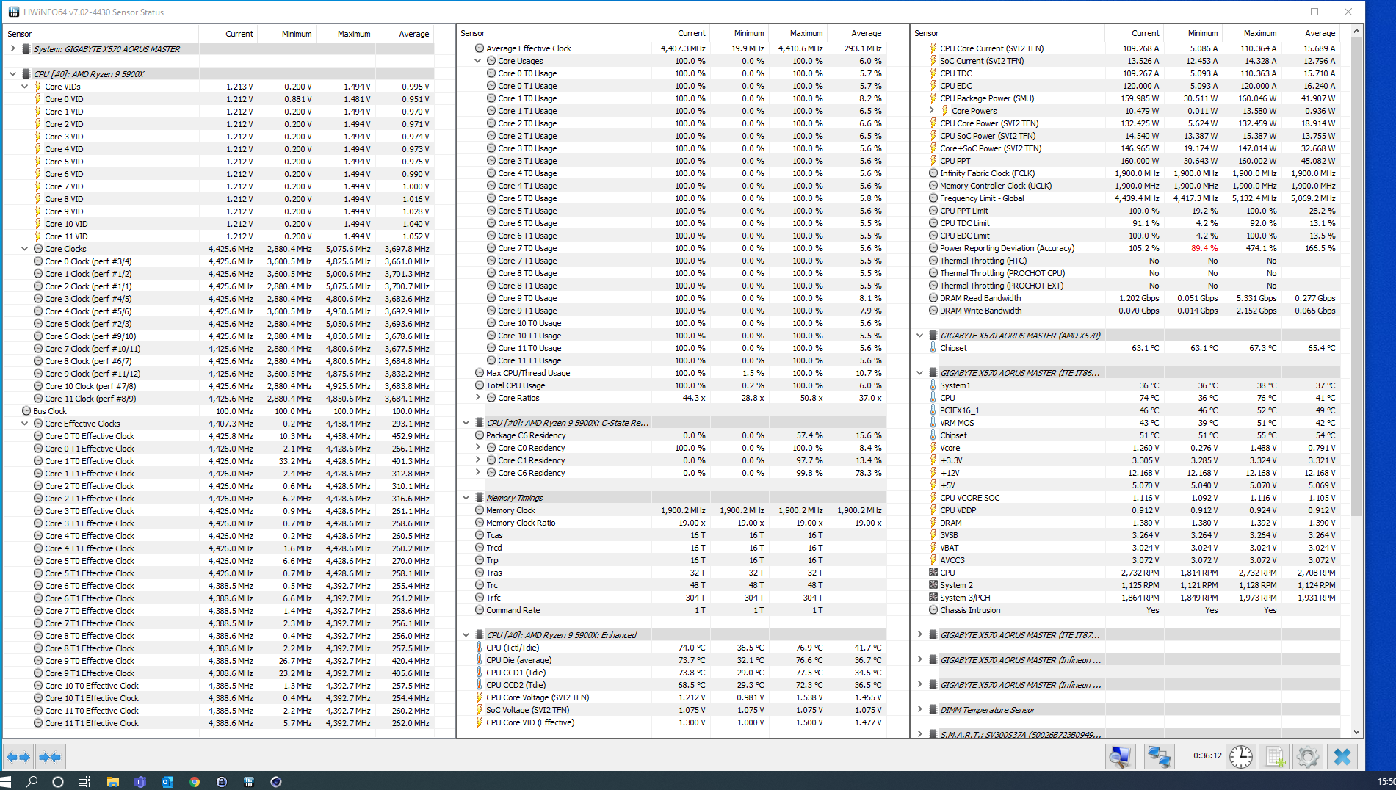Collapse the Core VIDs group
The image size is (1396, 790).
[25, 87]
